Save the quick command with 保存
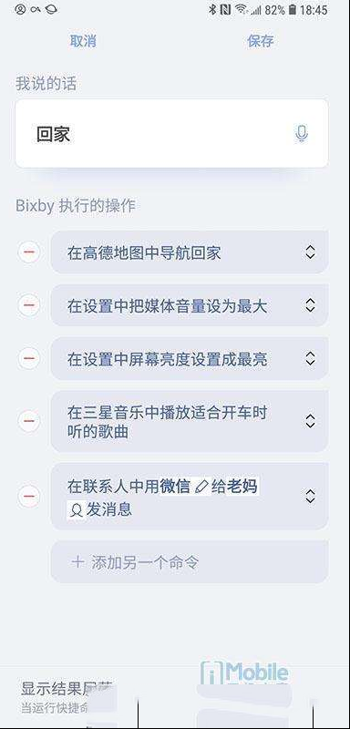Viewport: 350px width, 729px height. (261, 41)
